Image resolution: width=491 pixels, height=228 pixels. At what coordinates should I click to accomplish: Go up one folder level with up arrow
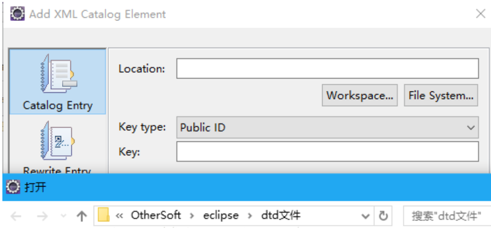pyautogui.click(x=82, y=216)
